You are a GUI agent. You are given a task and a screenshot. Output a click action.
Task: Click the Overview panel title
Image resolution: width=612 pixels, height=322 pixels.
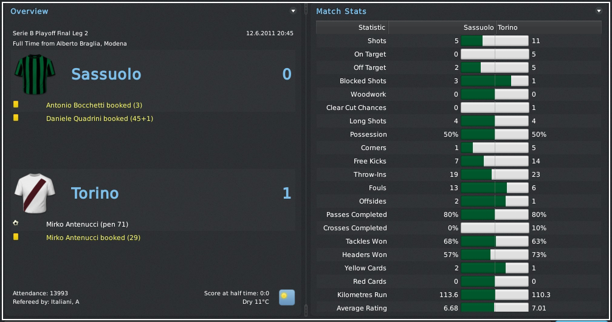[29, 11]
